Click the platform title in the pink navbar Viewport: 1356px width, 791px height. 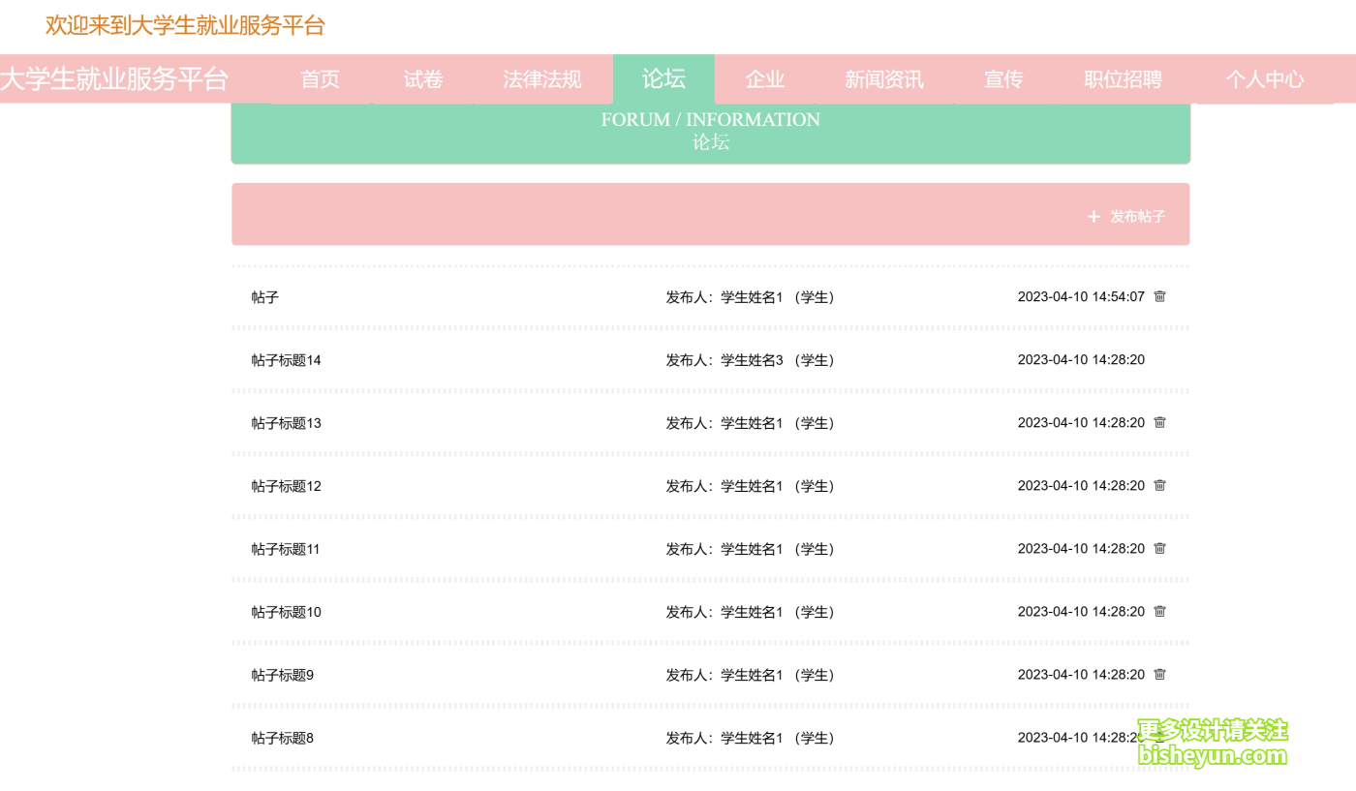pos(114,79)
